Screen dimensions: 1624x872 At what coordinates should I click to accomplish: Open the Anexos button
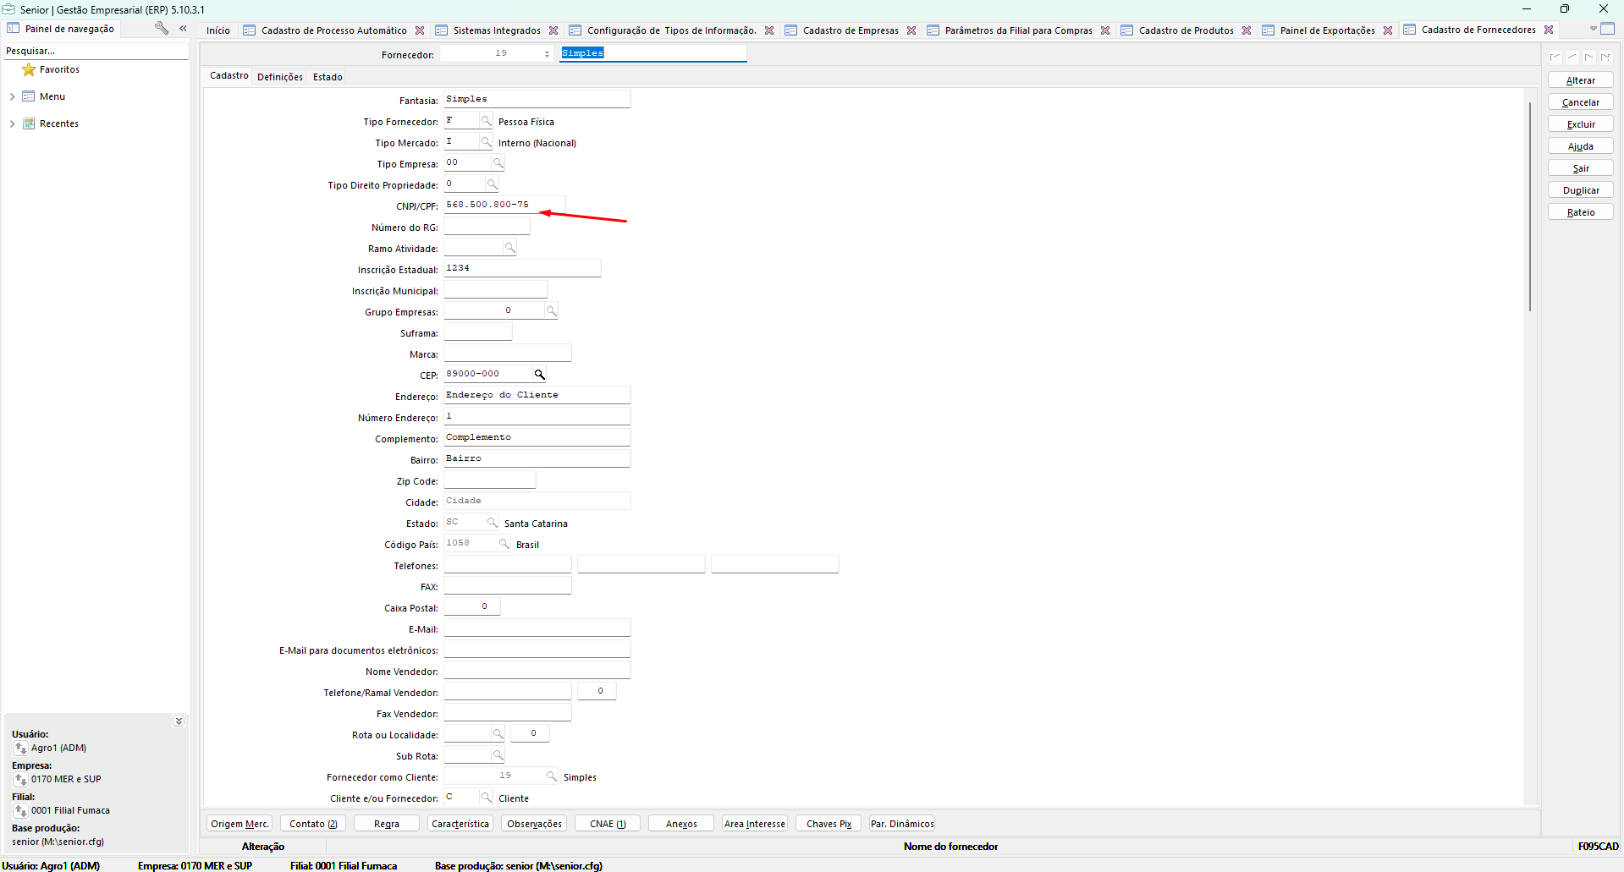point(681,824)
